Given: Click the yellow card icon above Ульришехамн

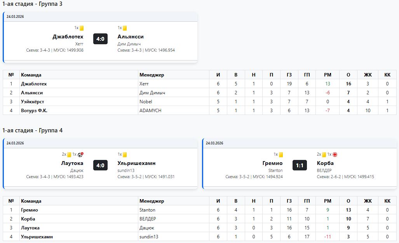Looking at the screenshot, I should (x=125, y=154).
